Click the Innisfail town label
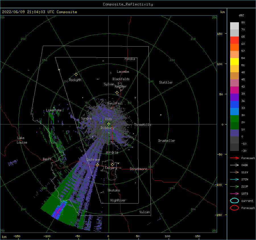The image size is (256, 240). coord(115,103)
